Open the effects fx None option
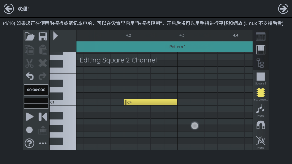This screenshot has height=164, width=292. [261, 143]
